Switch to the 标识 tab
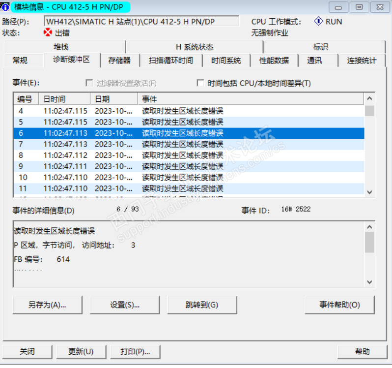Image resolution: width=392 pixels, height=368 pixels. click(x=324, y=47)
